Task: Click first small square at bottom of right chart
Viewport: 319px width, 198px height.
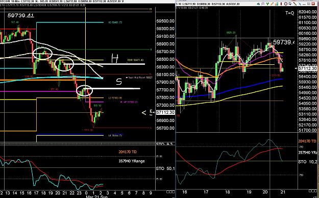Action: [x=310, y=191]
